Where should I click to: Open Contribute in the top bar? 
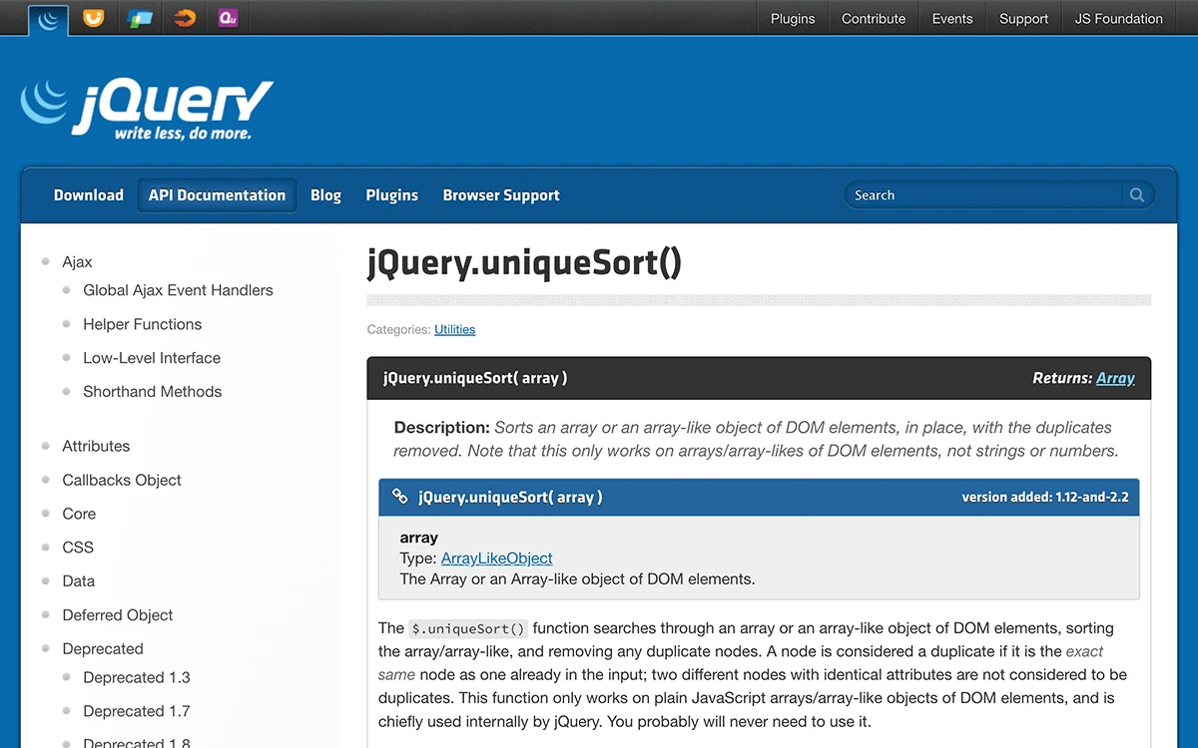(874, 18)
